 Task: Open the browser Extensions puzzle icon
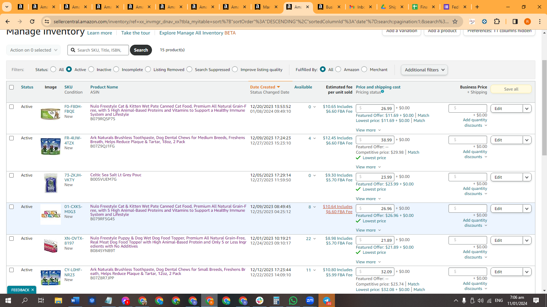(497, 22)
